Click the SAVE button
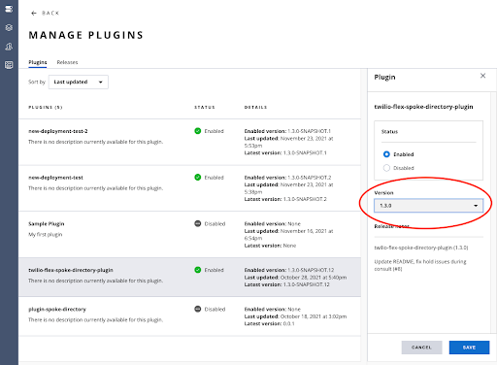The width and height of the screenshot is (497, 365). coord(469,348)
